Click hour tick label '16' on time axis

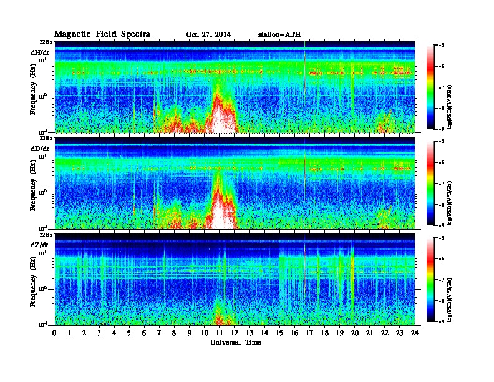[294, 333]
